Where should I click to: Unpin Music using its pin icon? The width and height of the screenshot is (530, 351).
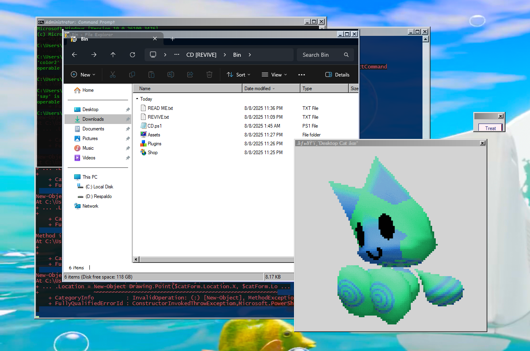coord(128,148)
